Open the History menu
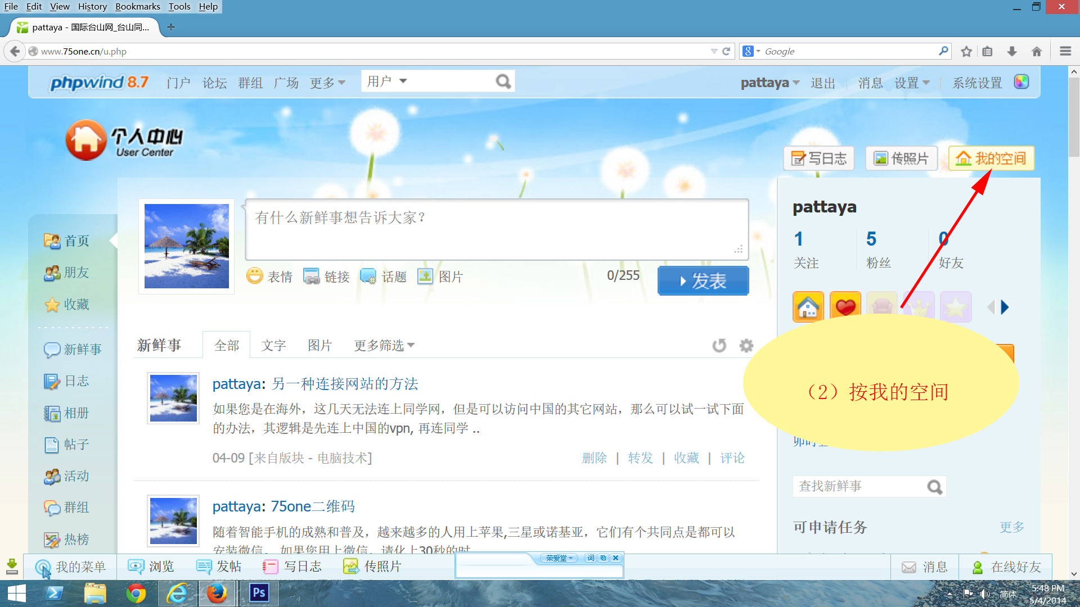Viewport: 1080px width, 607px height. [92, 6]
